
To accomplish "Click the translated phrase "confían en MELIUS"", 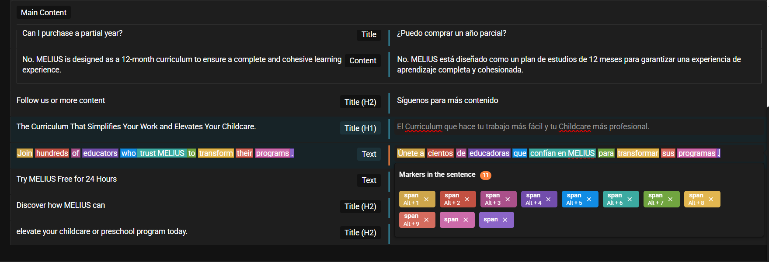I will coord(562,153).
